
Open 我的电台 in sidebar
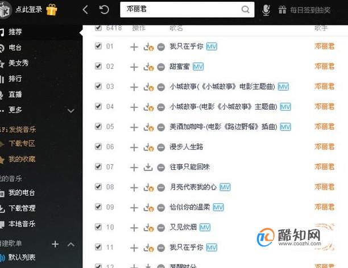click(x=22, y=193)
